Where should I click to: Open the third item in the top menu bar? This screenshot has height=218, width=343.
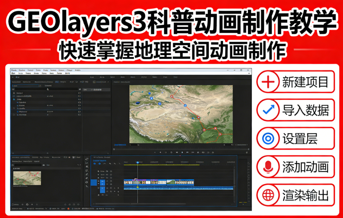[30, 70]
